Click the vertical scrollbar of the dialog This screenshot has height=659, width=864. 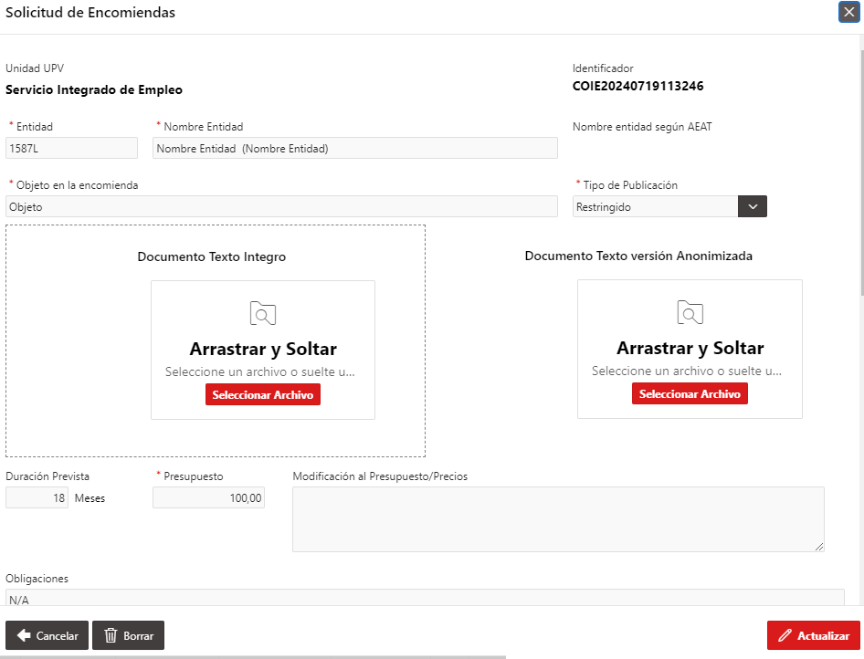862,173
